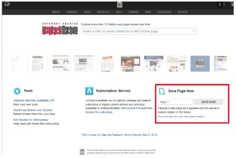The image size is (236, 158).
Task: Click the Subscription Service heading
Action: tap(113, 91)
